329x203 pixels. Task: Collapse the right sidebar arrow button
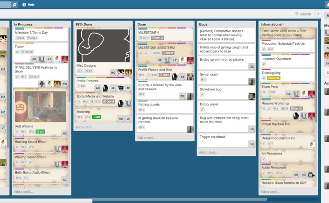[319, 14]
